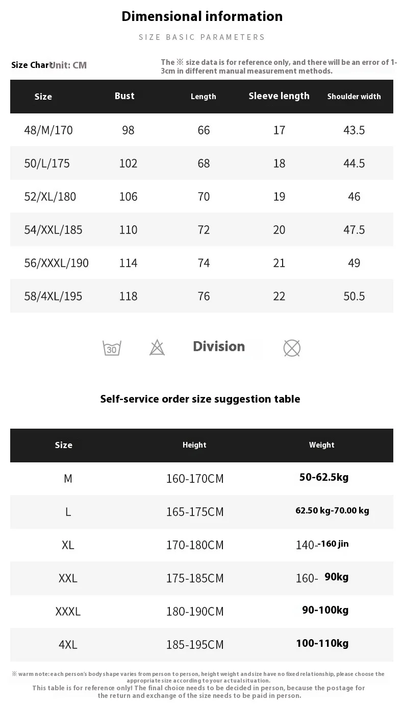Click the Self-service order size suggestion title
Image resolution: width=403 pixels, height=726 pixels.
coord(200,399)
